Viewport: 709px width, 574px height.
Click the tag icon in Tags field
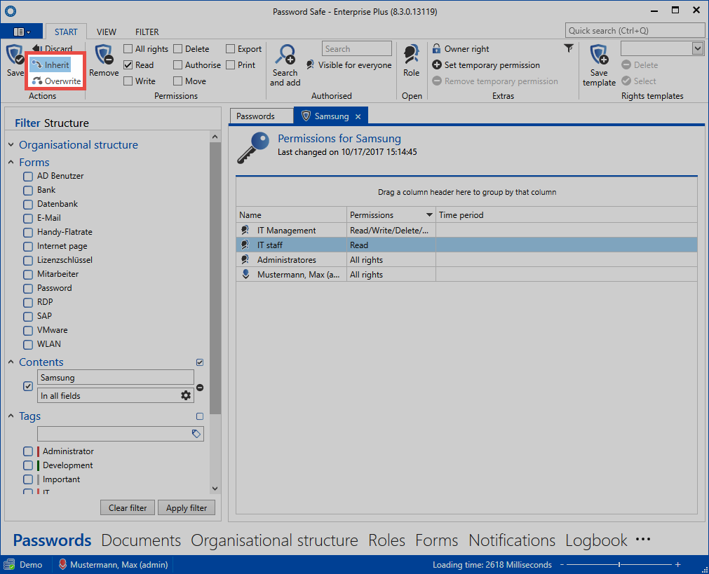coord(196,434)
